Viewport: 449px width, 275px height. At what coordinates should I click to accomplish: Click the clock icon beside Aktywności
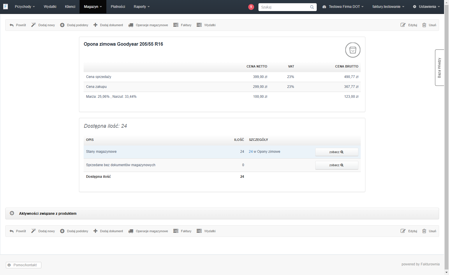(x=12, y=213)
